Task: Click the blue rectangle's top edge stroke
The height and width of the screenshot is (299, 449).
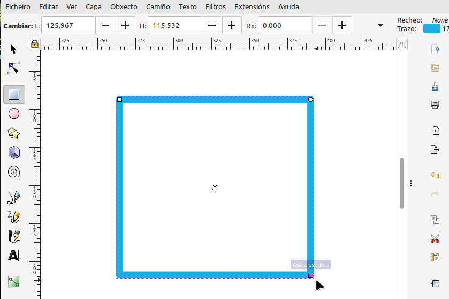Action: pyautogui.click(x=215, y=100)
